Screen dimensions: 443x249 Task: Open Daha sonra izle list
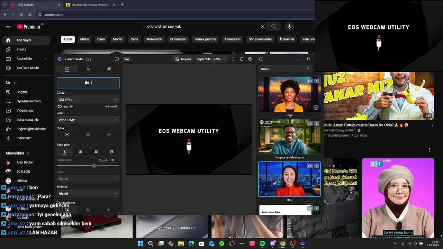click(x=27, y=120)
